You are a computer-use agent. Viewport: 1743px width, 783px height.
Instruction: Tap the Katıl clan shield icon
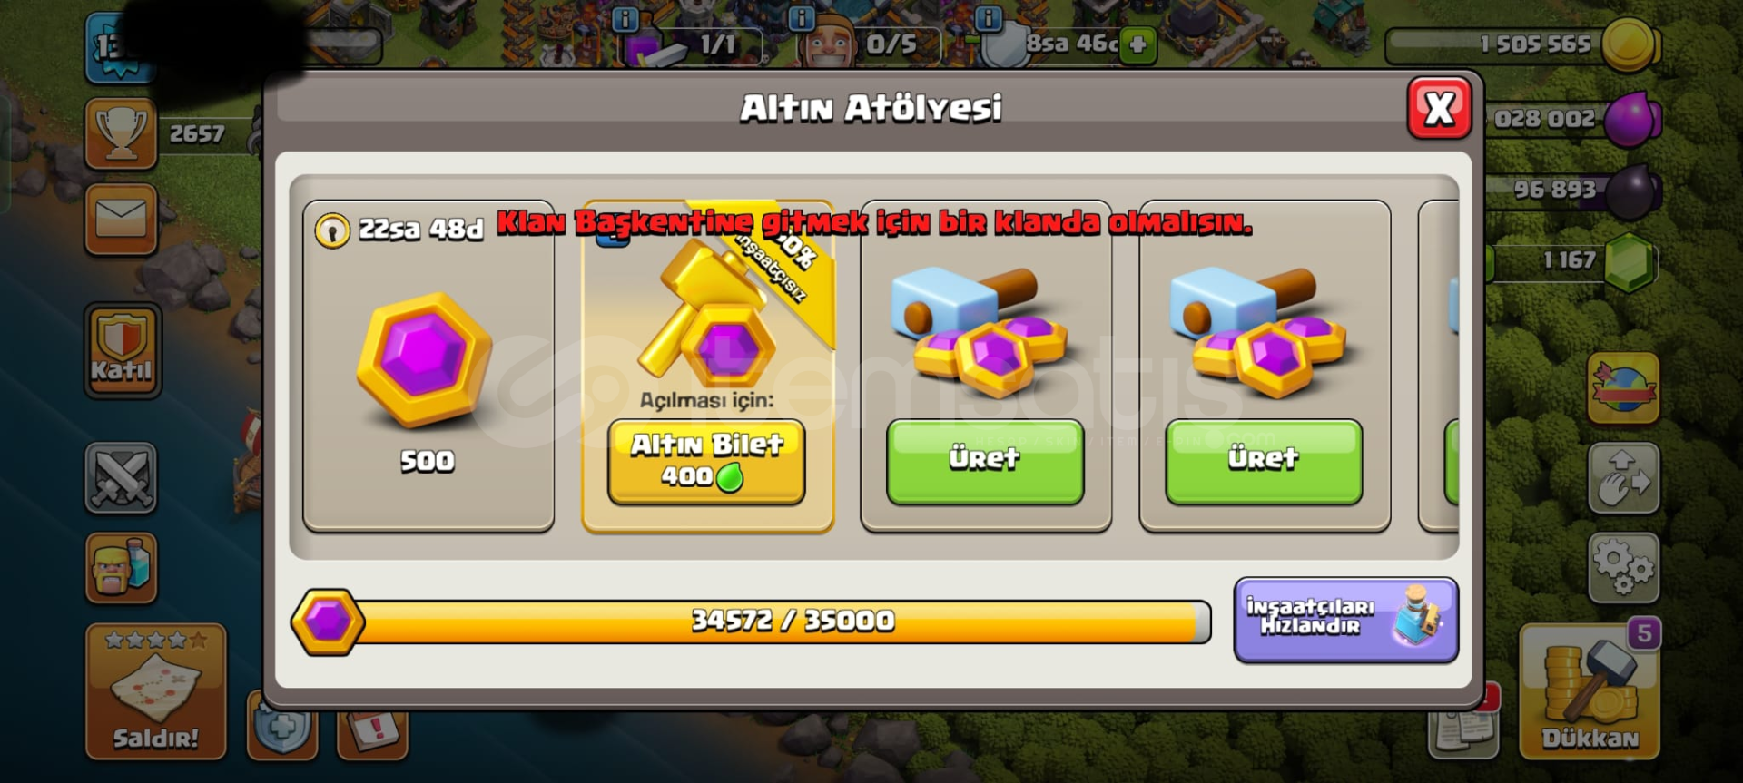(122, 350)
